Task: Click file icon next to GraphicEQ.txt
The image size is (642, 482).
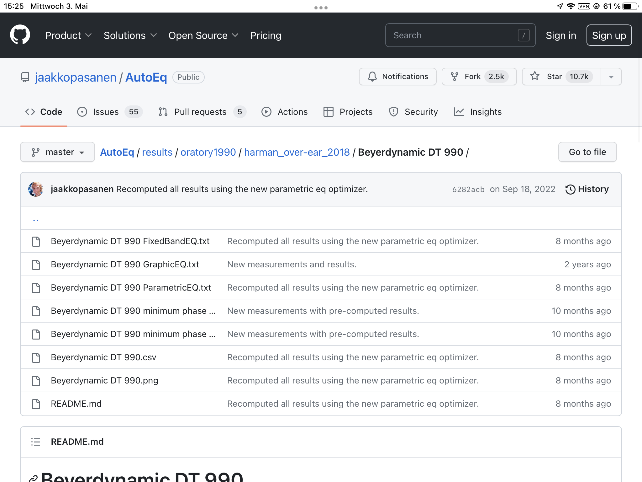Action: tap(36, 265)
